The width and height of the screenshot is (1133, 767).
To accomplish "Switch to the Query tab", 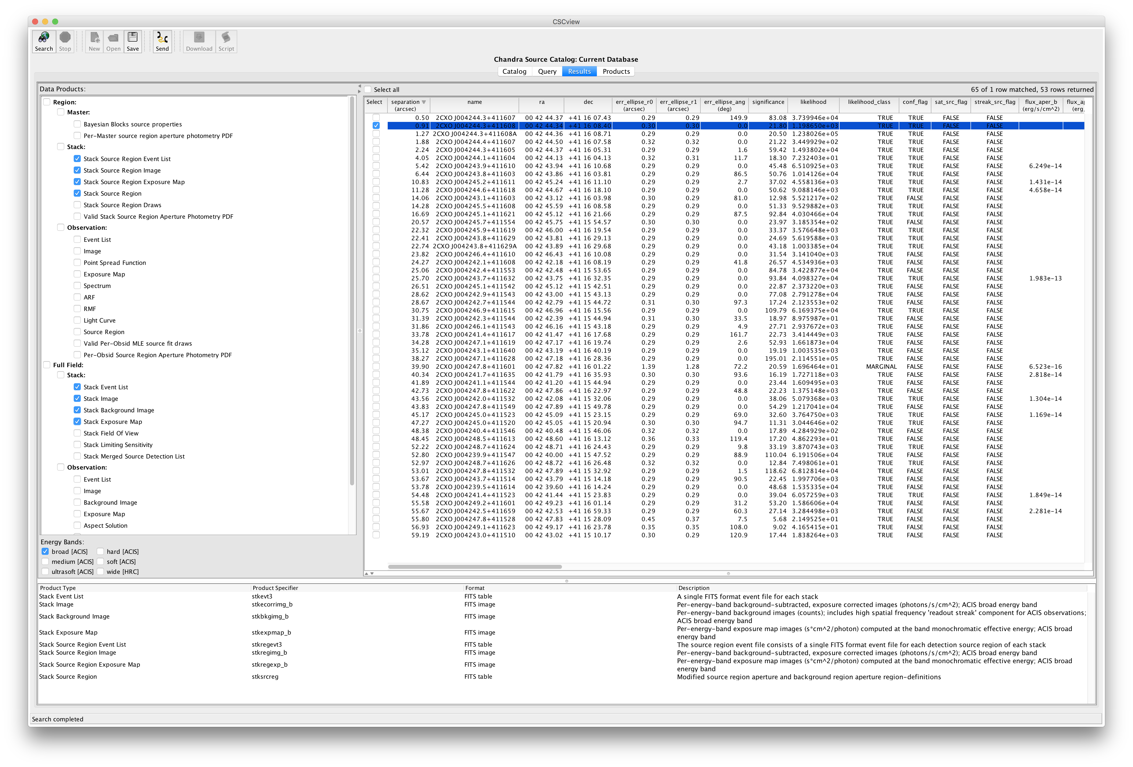I will click(547, 72).
